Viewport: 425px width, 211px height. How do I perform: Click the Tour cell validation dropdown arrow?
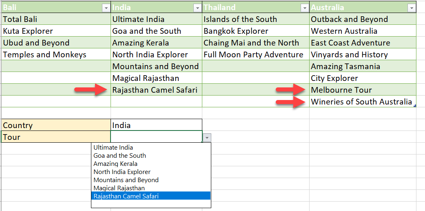[x=207, y=138]
